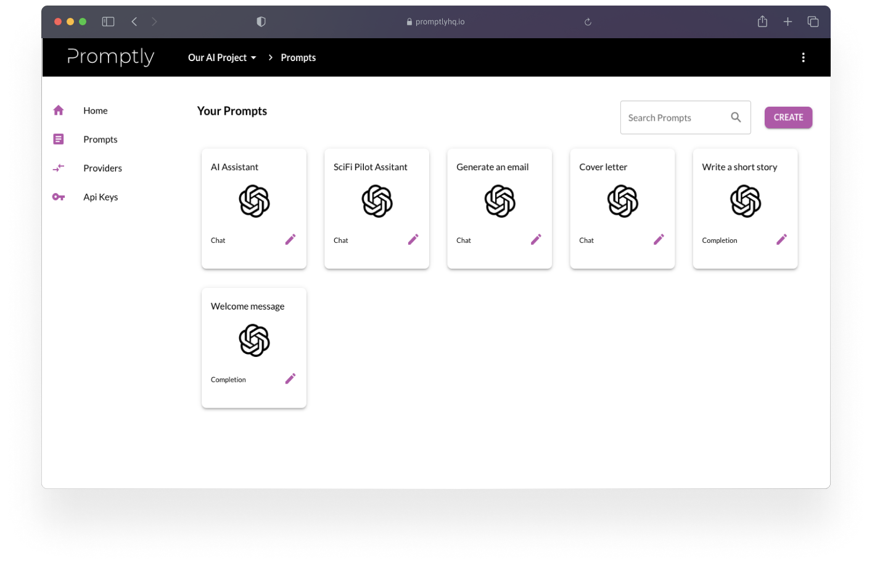Click the breadcrumb chevron separator
Screen dimensions: 872x566
[x=270, y=57]
